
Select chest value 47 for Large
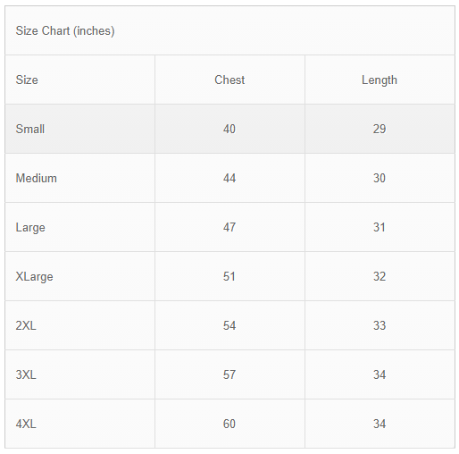[x=229, y=227]
